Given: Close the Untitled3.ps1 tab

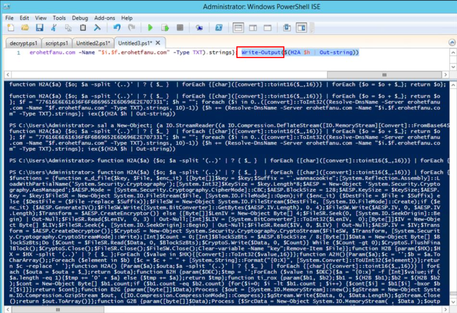Looking at the screenshot, I should 158,43.
